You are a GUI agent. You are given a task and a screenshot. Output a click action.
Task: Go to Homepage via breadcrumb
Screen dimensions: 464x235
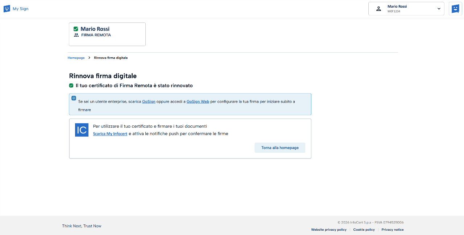76,58
